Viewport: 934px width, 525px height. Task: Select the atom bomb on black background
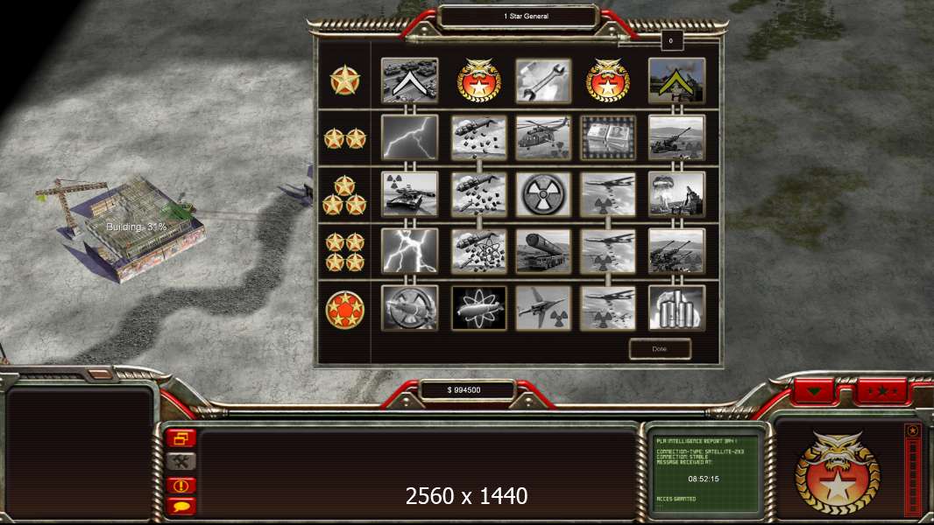click(x=478, y=308)
